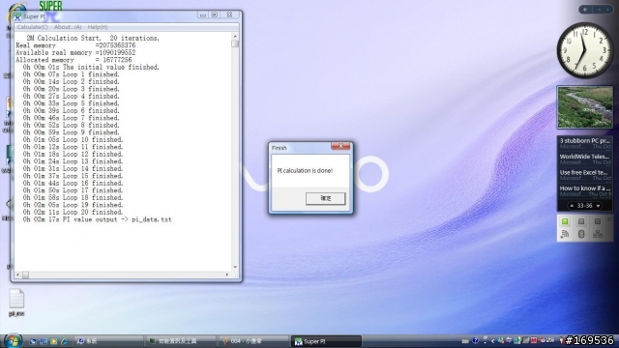Open pi_data text file on desktop
The width and height of the screenshot is (619, 348).
point(16,303)
